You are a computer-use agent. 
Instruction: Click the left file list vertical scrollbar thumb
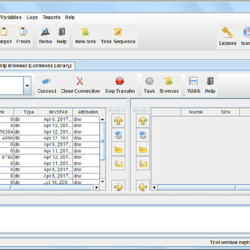point(103,141)
